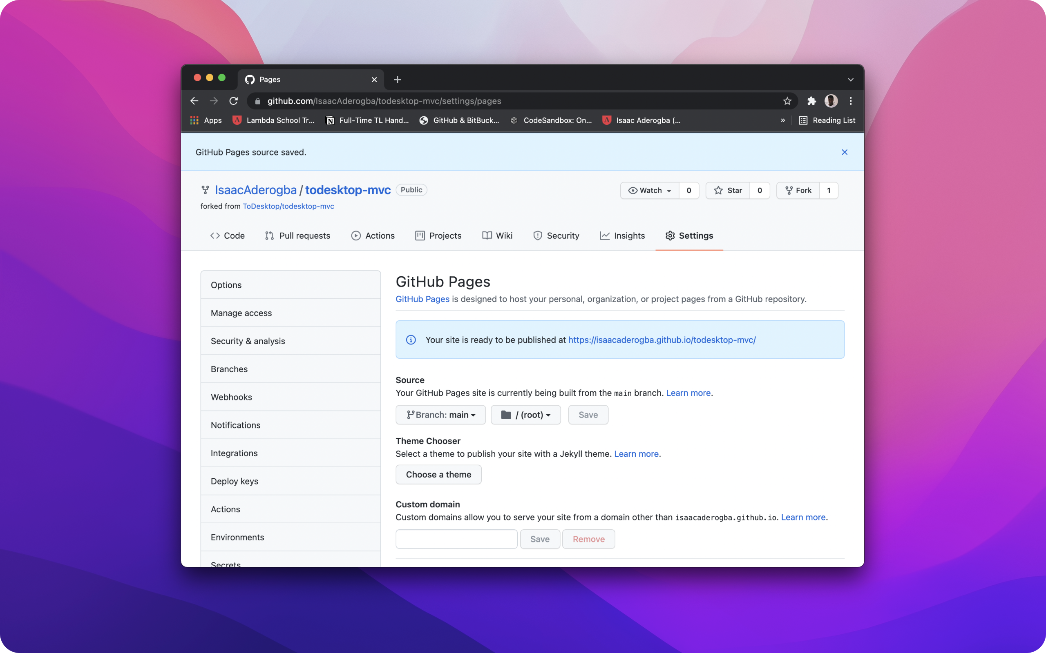Click the Insights graph icon
The image size is (1046, 653).
pos(605,235)
